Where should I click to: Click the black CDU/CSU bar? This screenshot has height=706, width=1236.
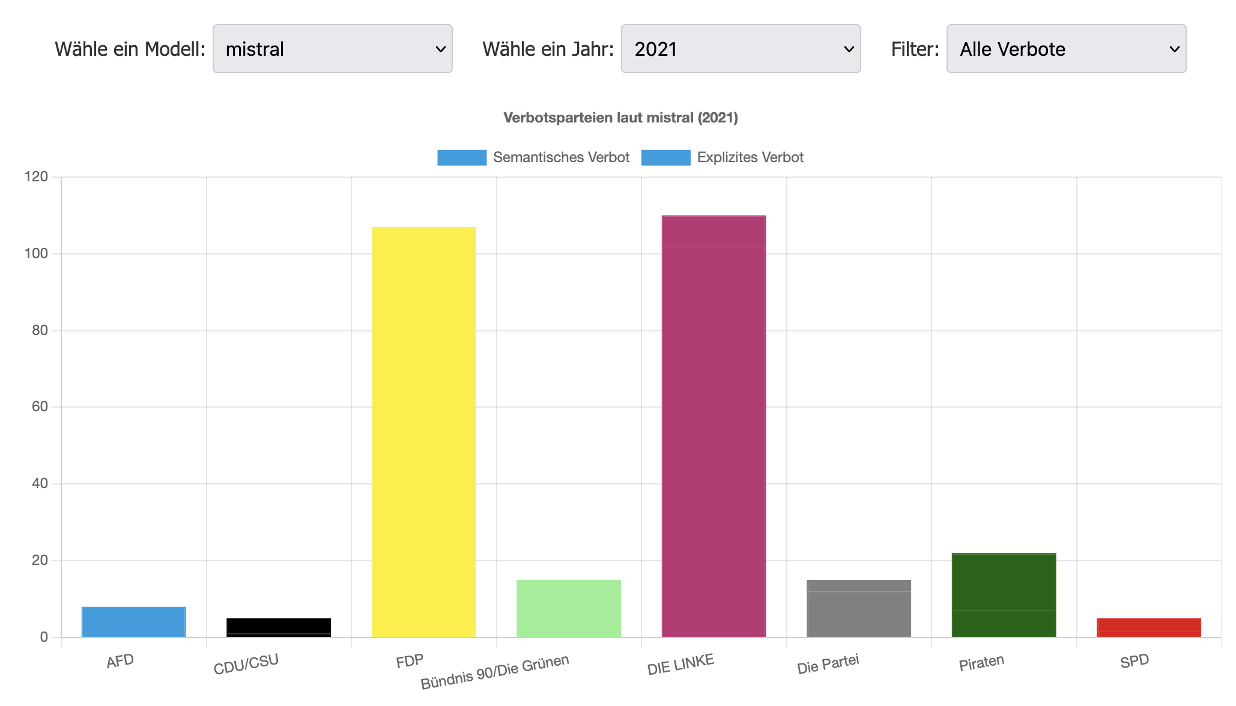click(279, 627)
